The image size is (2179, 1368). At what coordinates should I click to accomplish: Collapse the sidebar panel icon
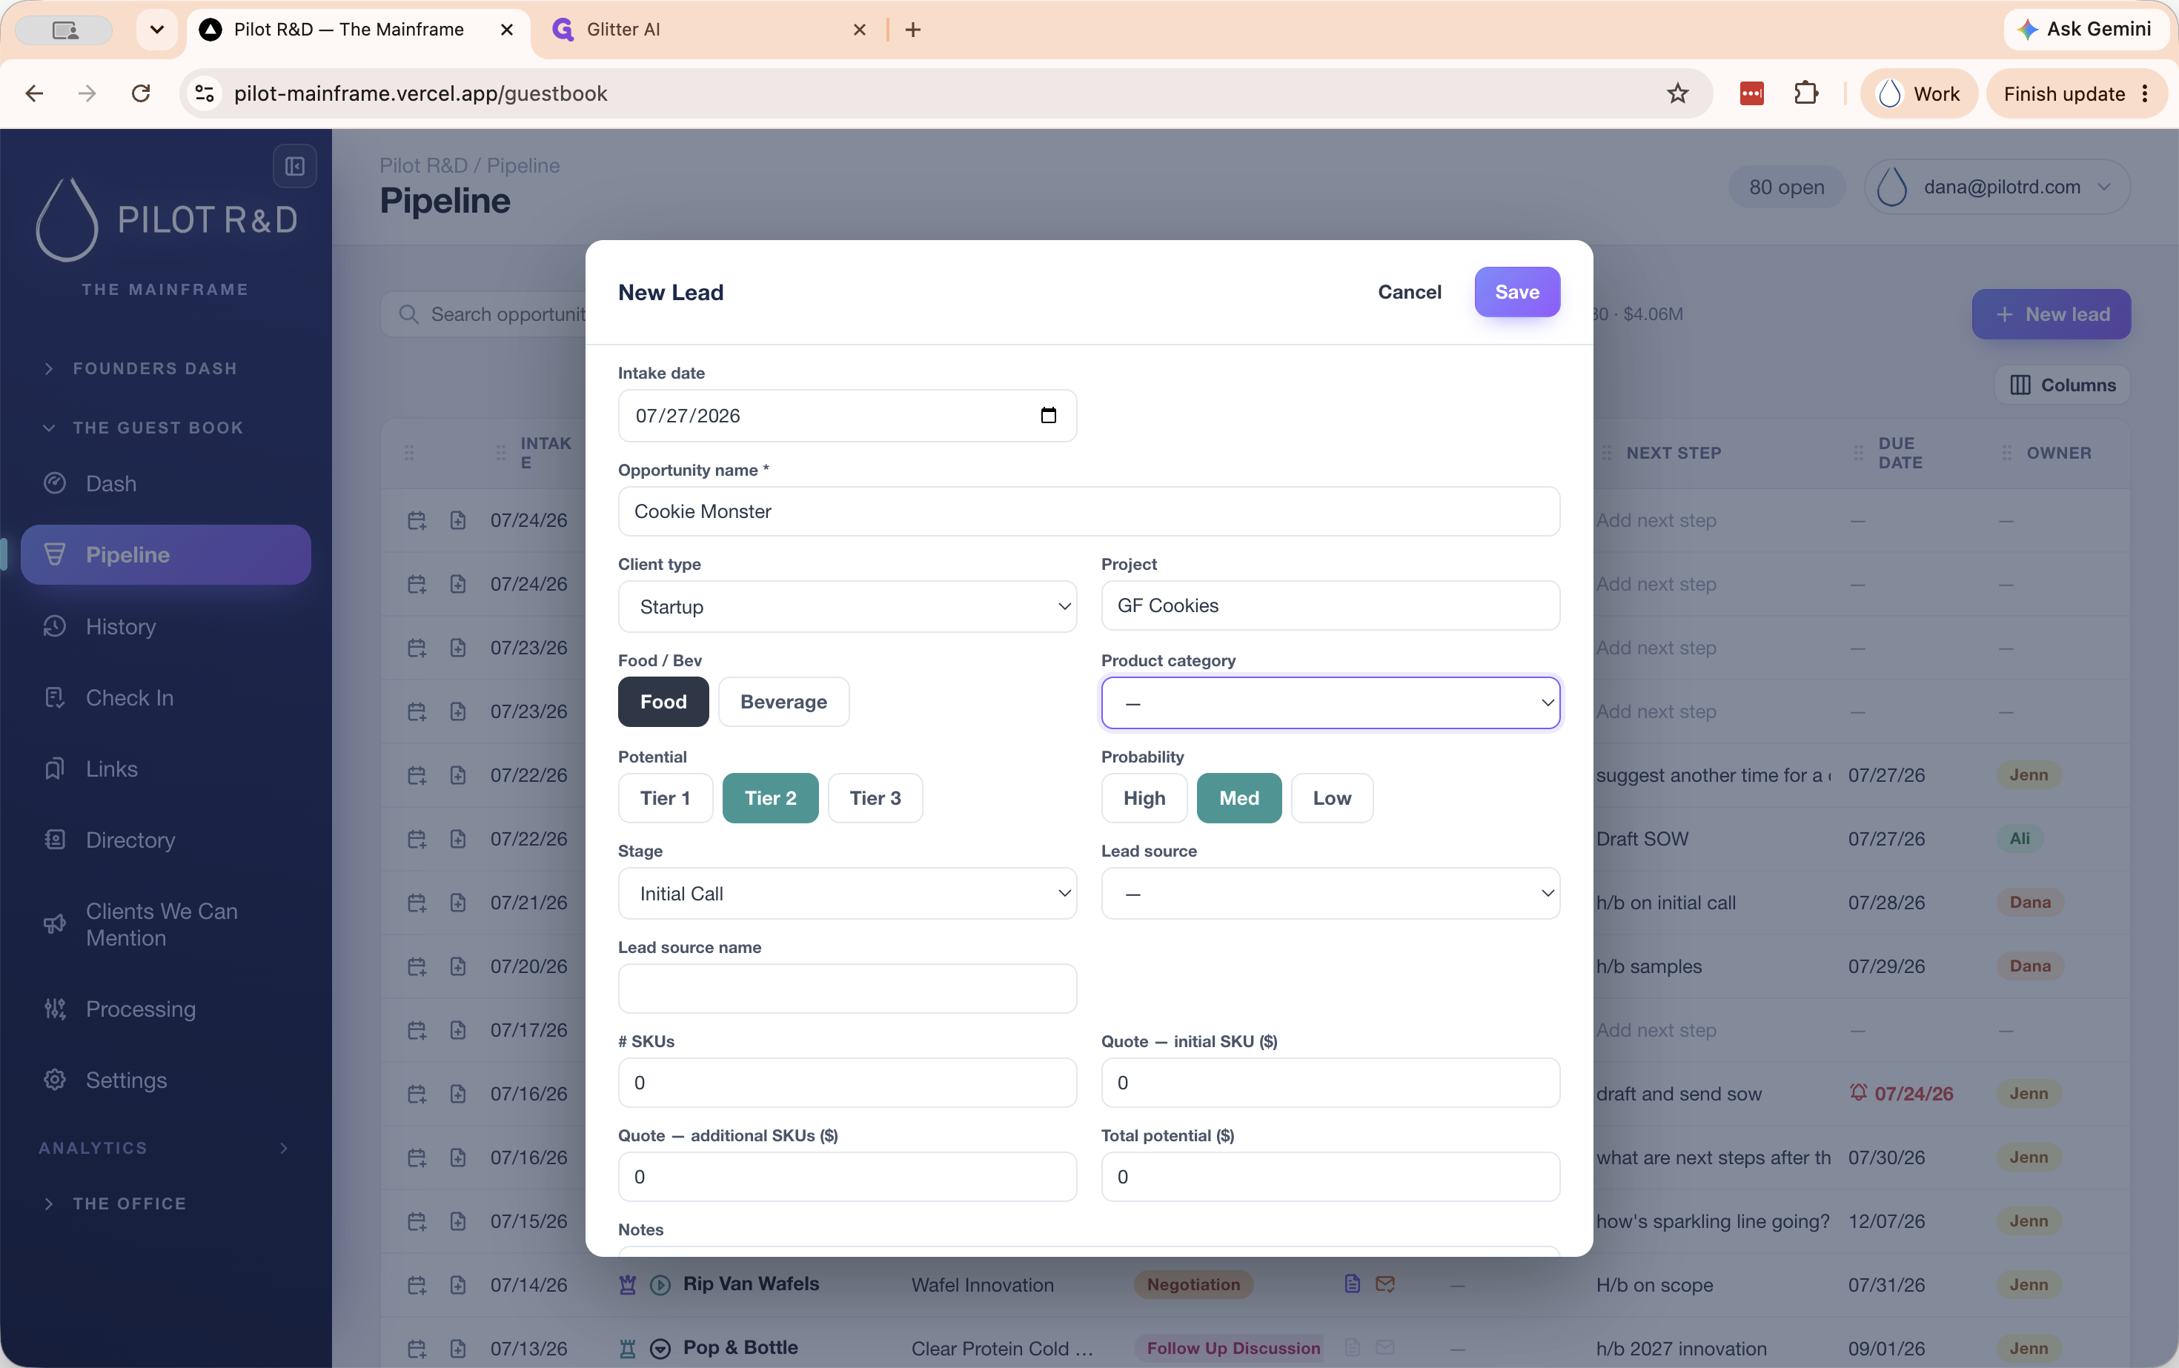click(x=295, y=167)
